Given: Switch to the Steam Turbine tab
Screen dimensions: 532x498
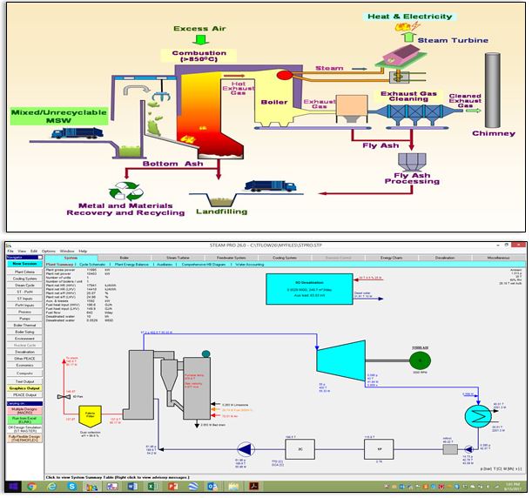Looking at the screenshot, I should coord(179,258).
